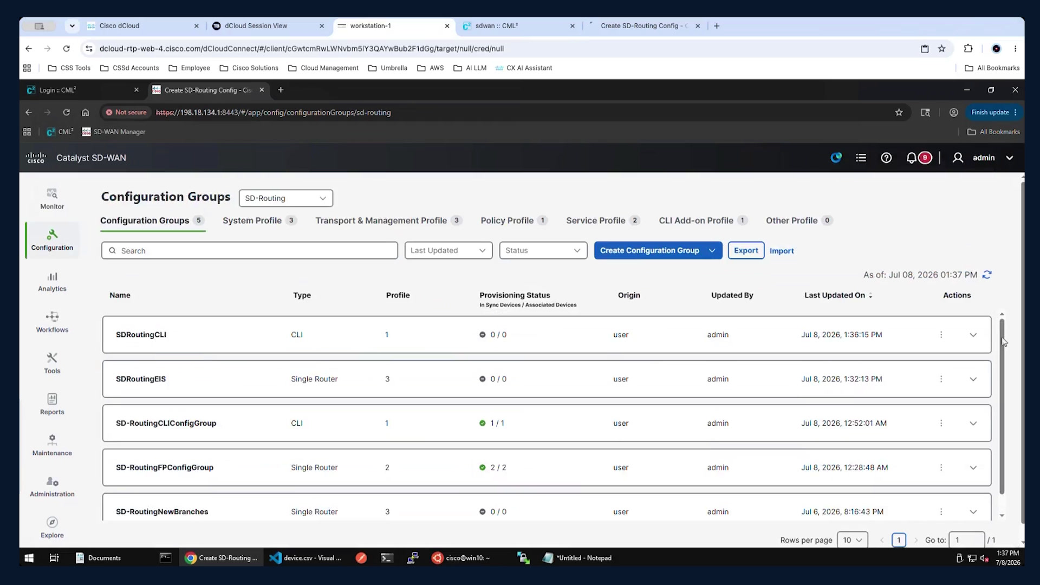The height and width of the screenshot is (585, 1040).
Task: Switch to the Policy Profile tab
Action: 514,220
